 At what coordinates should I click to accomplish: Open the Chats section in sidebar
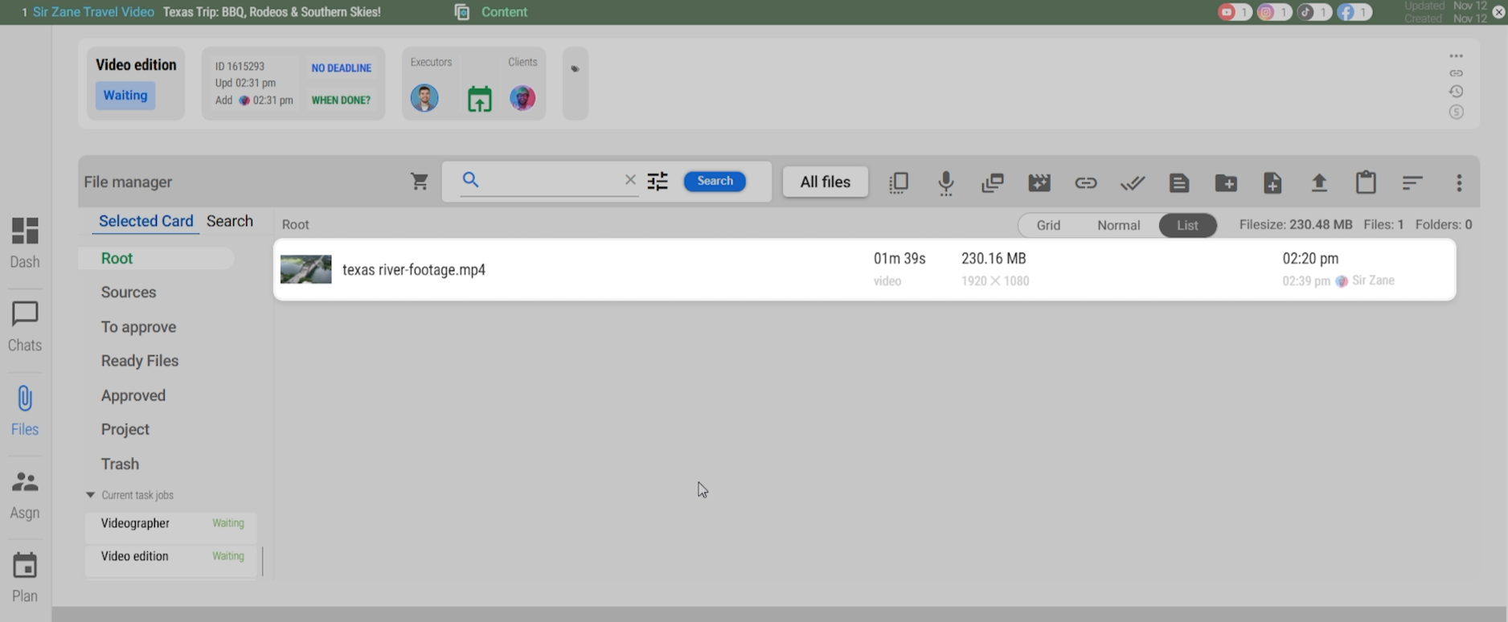click(24, 326)
